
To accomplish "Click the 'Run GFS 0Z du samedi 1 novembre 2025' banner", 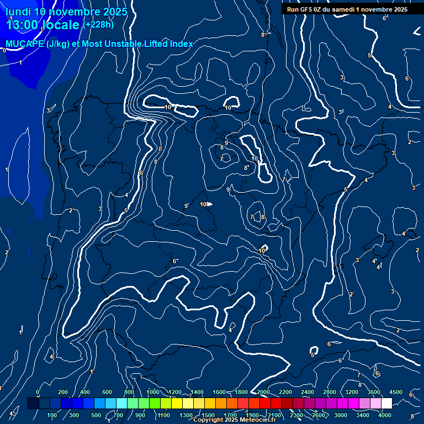I will pos(347,9).
